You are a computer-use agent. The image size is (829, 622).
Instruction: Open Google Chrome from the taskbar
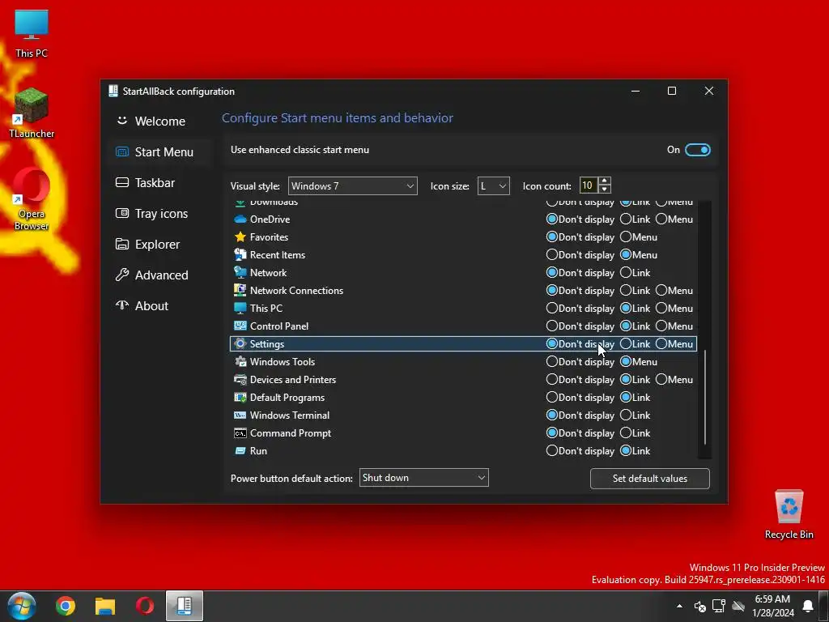coord(65,606)
